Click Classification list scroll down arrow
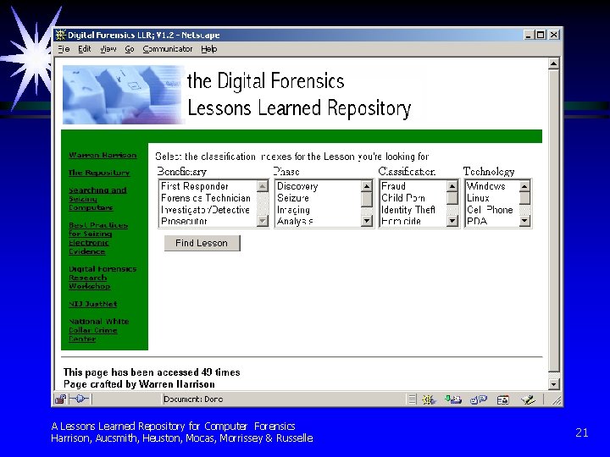610x457 pixels. click(452, 221)
